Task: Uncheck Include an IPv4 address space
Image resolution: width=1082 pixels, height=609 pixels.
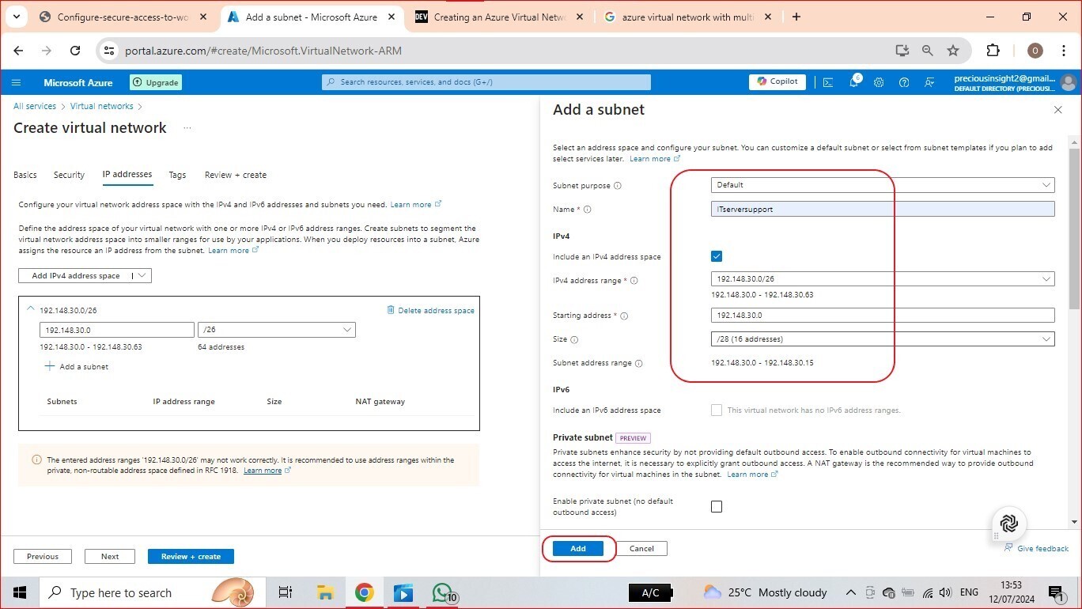Action: point(717,256)
